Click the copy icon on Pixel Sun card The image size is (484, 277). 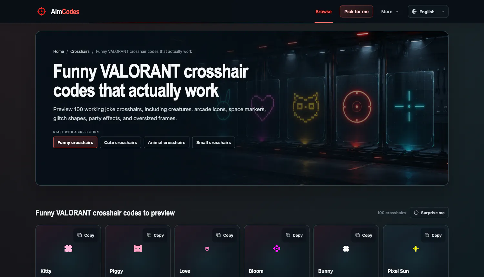[427, 235]
